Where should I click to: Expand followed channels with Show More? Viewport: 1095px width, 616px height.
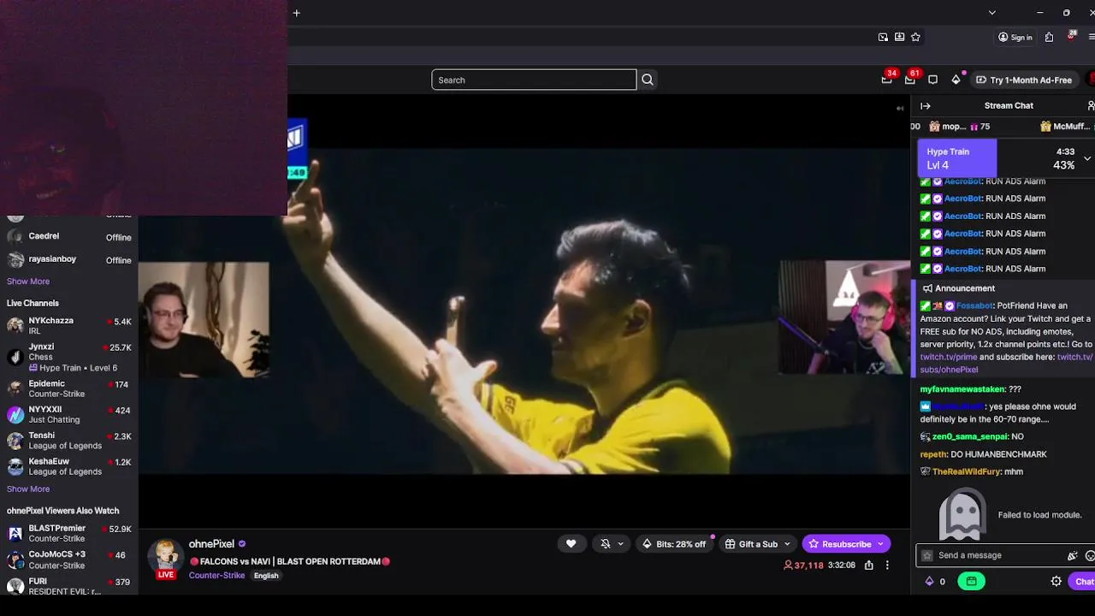(28, 281)
